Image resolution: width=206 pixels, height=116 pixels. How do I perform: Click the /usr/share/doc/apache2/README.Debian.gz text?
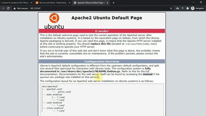tap(90, 71)
